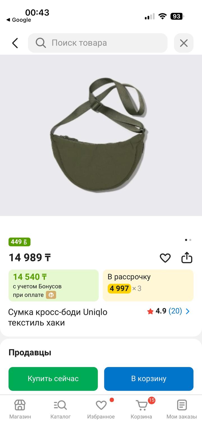The width and height of the screenshot is (202, 439).
Task: Add product to favorites via heart icon
Action: (165, 258)
